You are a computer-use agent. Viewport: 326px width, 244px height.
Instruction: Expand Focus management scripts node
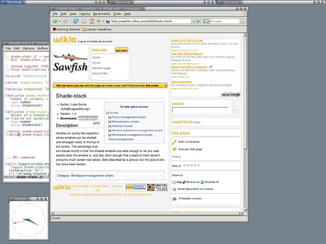[110, 117]
